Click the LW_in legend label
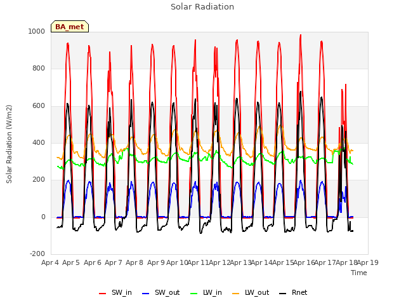The height and width of the screenshot is (305, 406). click(x=213, y=292)
